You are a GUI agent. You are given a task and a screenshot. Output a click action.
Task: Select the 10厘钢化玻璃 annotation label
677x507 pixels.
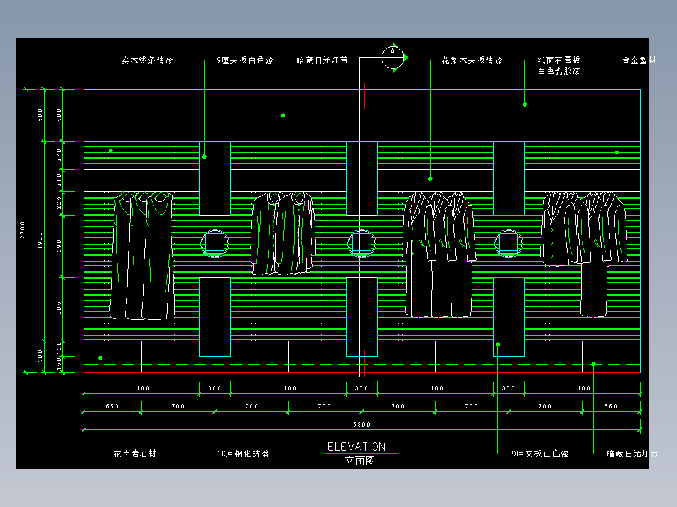[x=243, y=454]
